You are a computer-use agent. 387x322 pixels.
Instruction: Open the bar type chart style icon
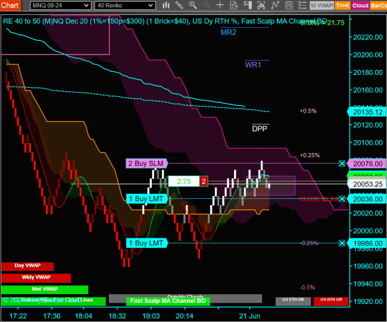tap(166, 5)
